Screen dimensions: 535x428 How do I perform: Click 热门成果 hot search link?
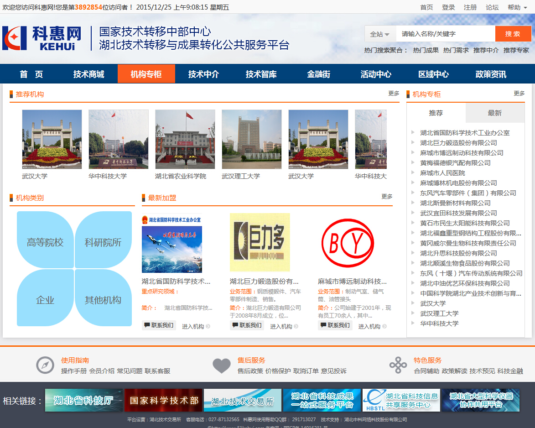[426, 50]
